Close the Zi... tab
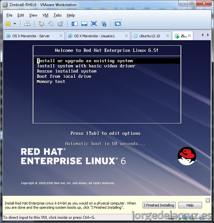 coord(189,36)
